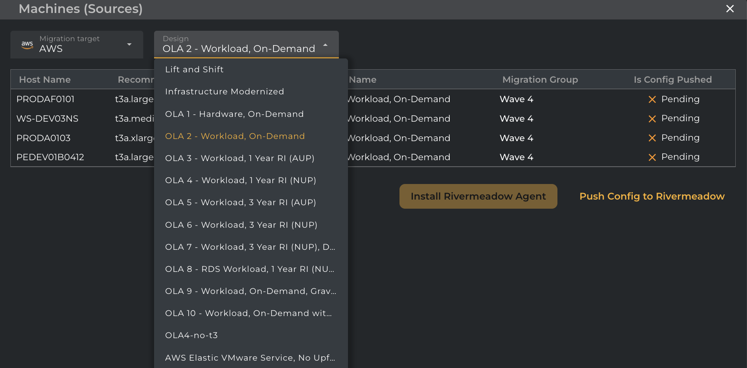
Task: Click the Pending X icon for PRODAF0101
Action: pyautogui.click(x=652, y=100)
